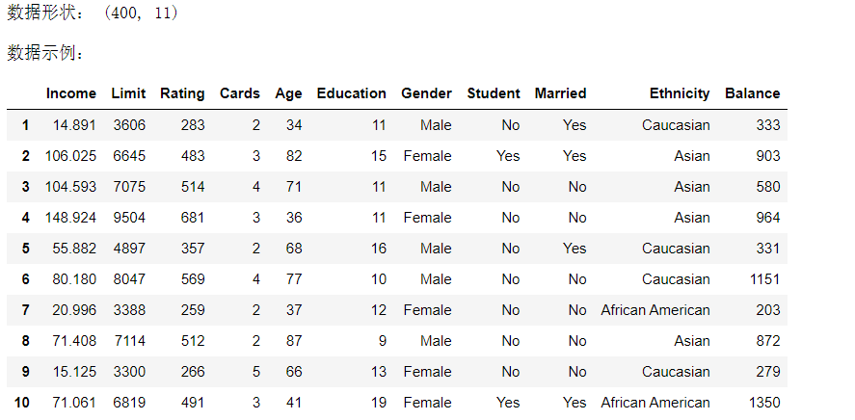Click the 数据示例 label text
Viewport: 855px width, 420px height.
(x=45, y=54)
